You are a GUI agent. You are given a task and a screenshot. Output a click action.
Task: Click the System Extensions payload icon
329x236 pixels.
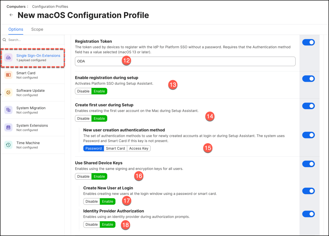[x=9, y=127]
